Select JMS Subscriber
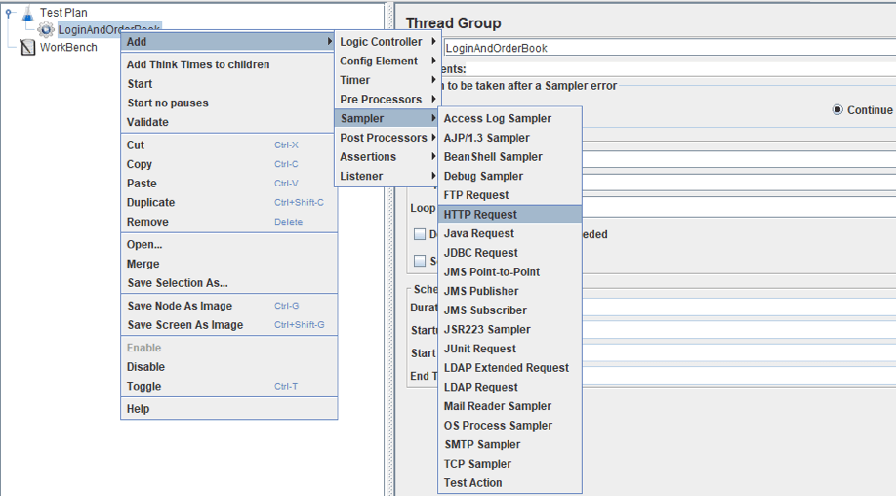Viewport: 896px width, 496px height. 509,310
